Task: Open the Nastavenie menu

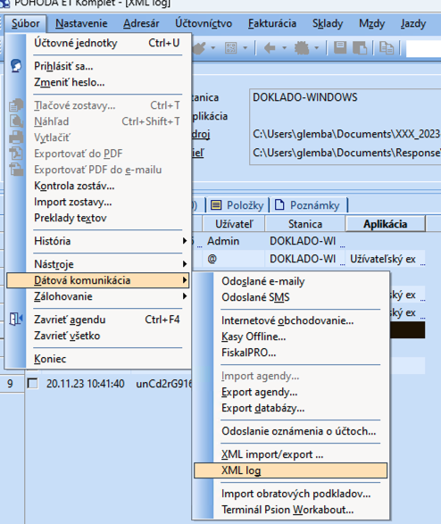Action: [81, 23]
